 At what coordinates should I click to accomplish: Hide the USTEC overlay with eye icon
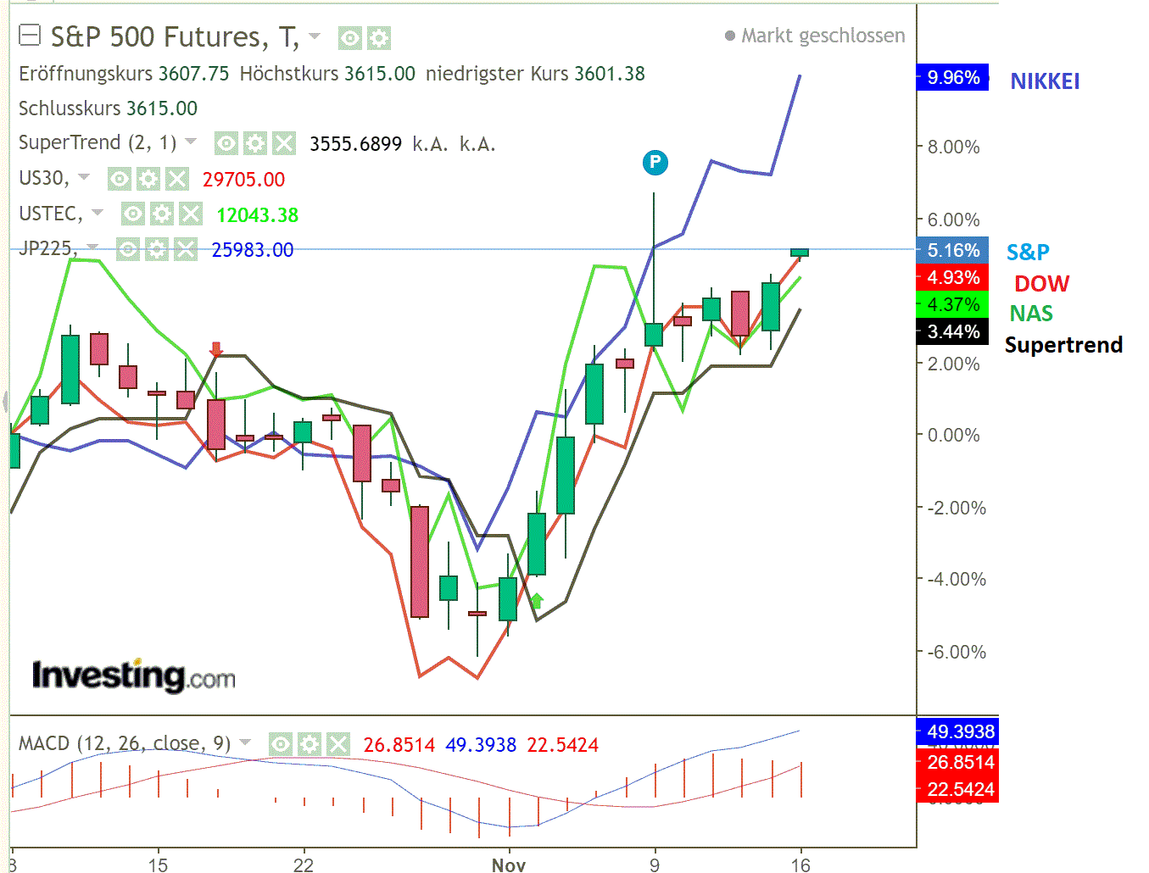tap(131, 214)
